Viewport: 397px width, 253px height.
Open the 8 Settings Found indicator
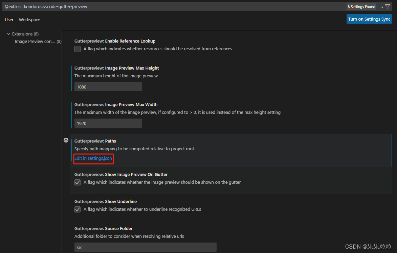point(361,6)
